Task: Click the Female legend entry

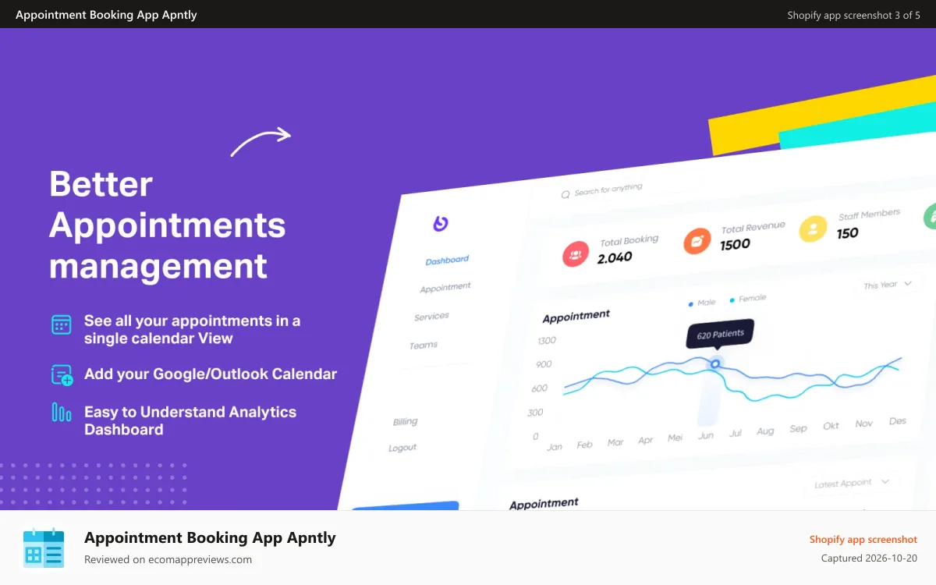Action: 747,299
